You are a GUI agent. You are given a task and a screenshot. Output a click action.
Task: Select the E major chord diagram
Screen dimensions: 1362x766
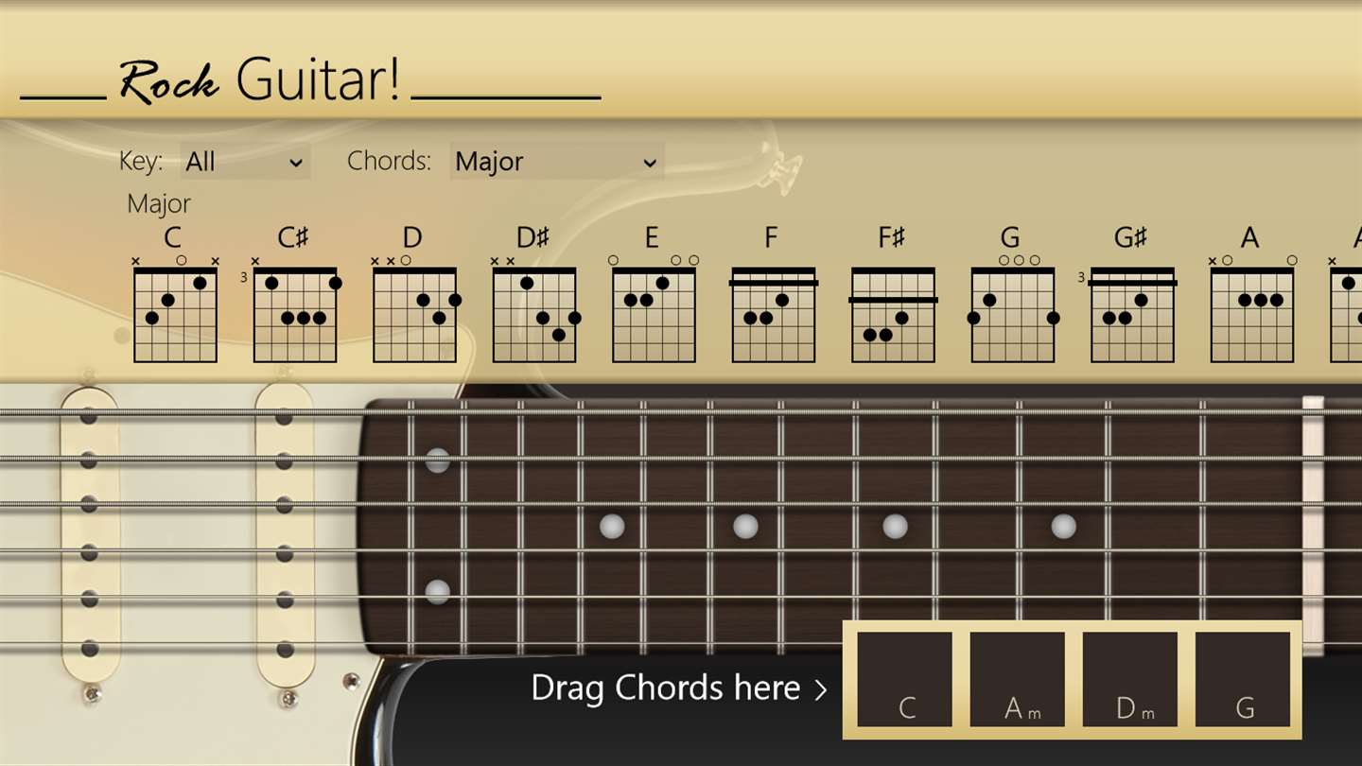[654, 308]
